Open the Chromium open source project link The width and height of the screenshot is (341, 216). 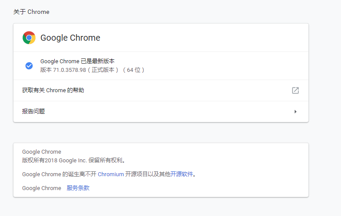tap(111, 174)
